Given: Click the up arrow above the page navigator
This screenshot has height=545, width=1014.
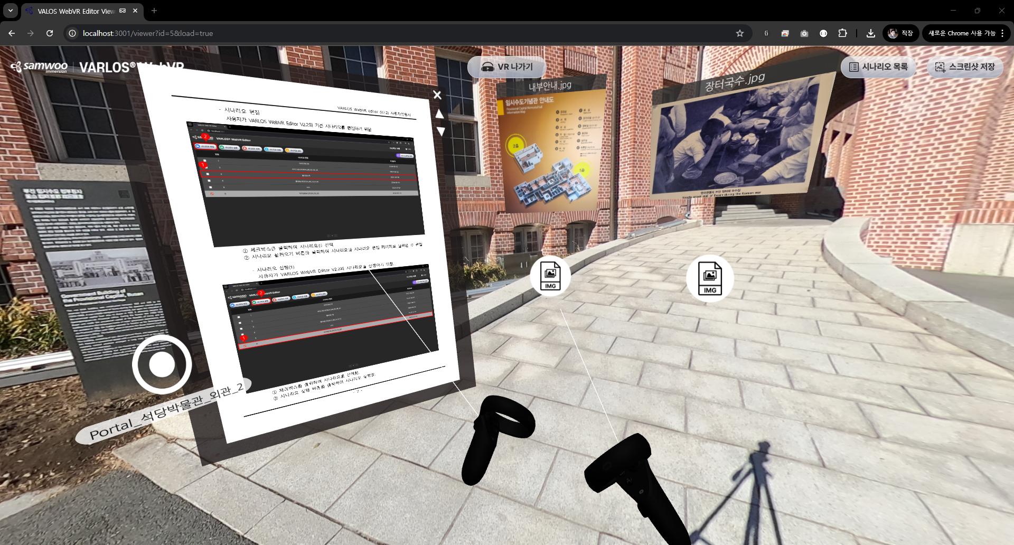Looking at the screenshot, I should click(x=440, y=113).
